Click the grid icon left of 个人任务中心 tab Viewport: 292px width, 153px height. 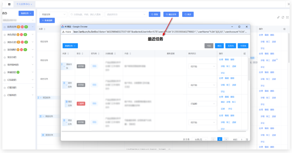(x=9, y=4)
